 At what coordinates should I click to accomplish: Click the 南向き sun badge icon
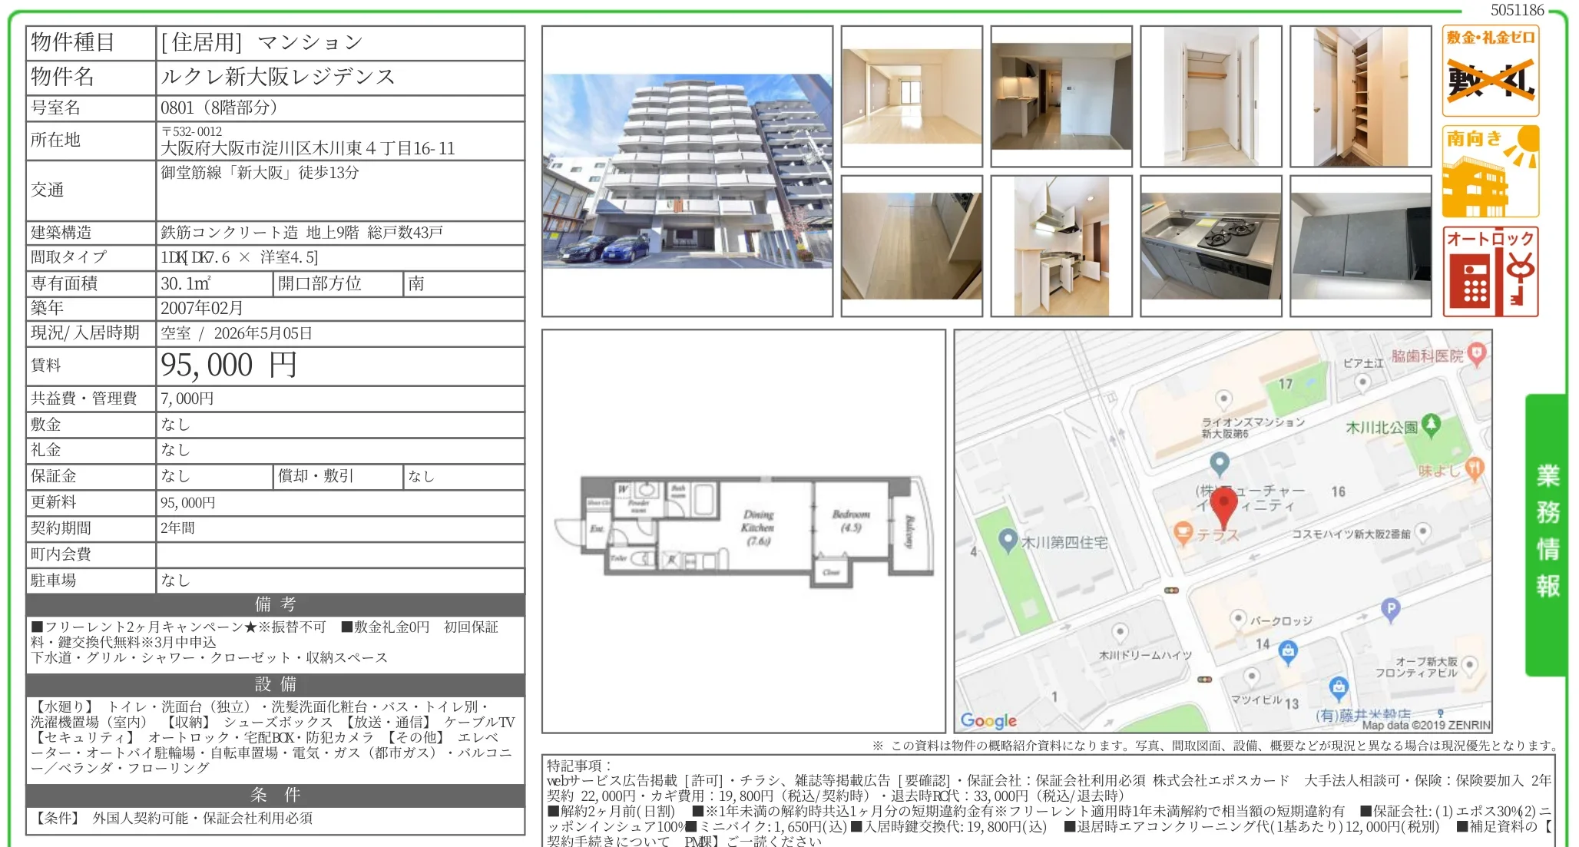(x=1490, y=171)
